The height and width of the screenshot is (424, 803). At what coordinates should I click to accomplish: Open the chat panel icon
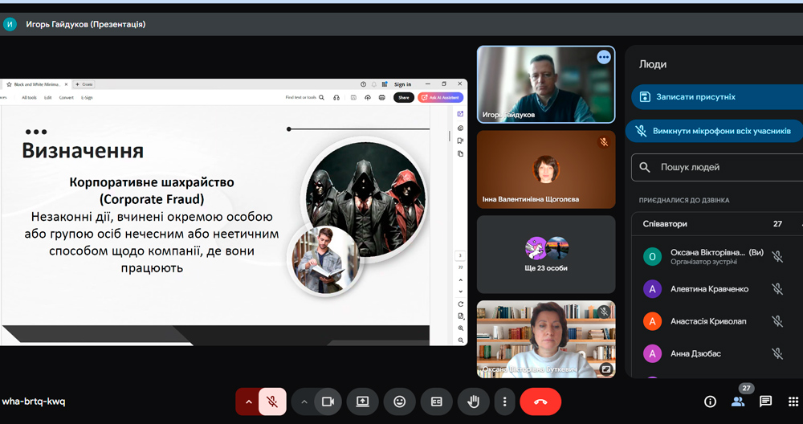click(x=765, y=402)
